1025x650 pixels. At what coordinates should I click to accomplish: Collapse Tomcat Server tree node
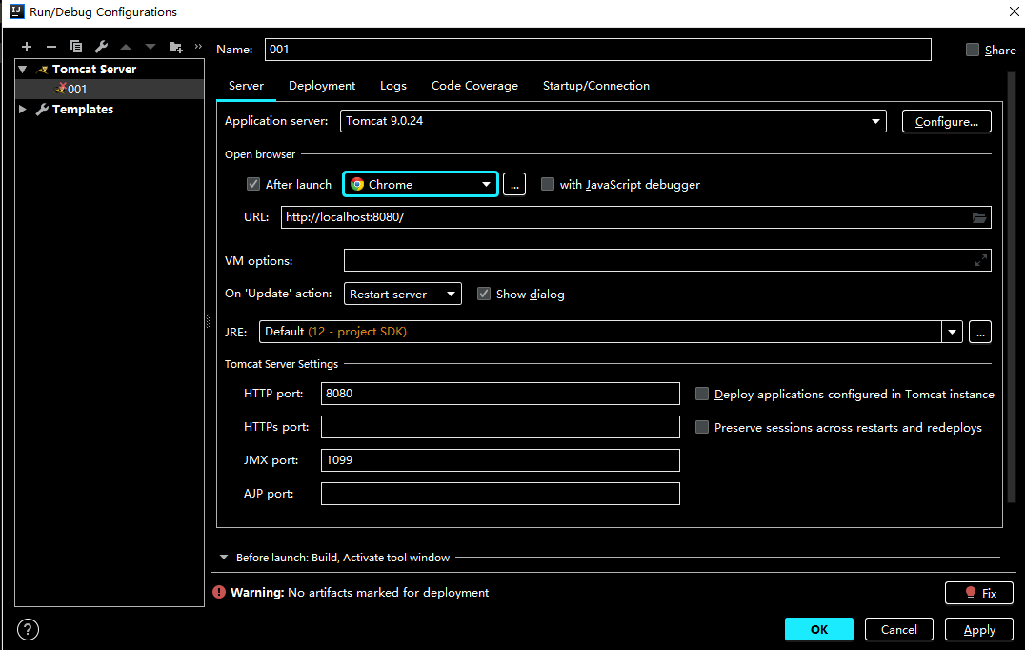click(x=23, y=69)
